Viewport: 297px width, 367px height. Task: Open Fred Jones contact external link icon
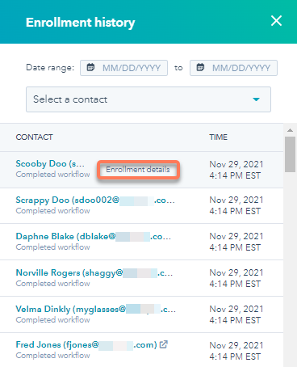click(164, 344)
